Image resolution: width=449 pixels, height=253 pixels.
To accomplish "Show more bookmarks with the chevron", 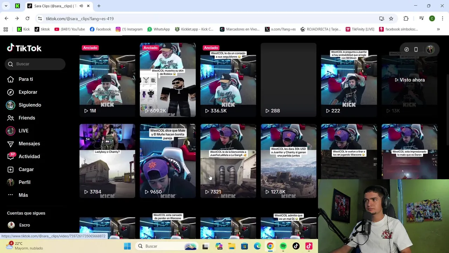I will [x=438, y=29].
